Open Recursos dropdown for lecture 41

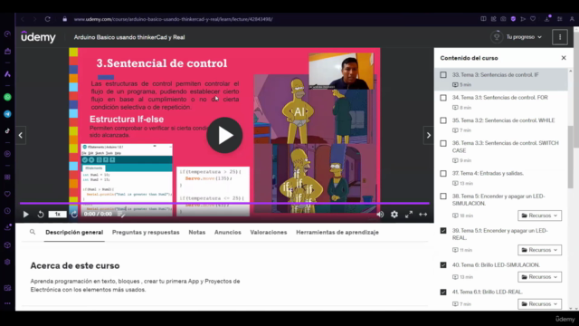(x=539, y=304)
